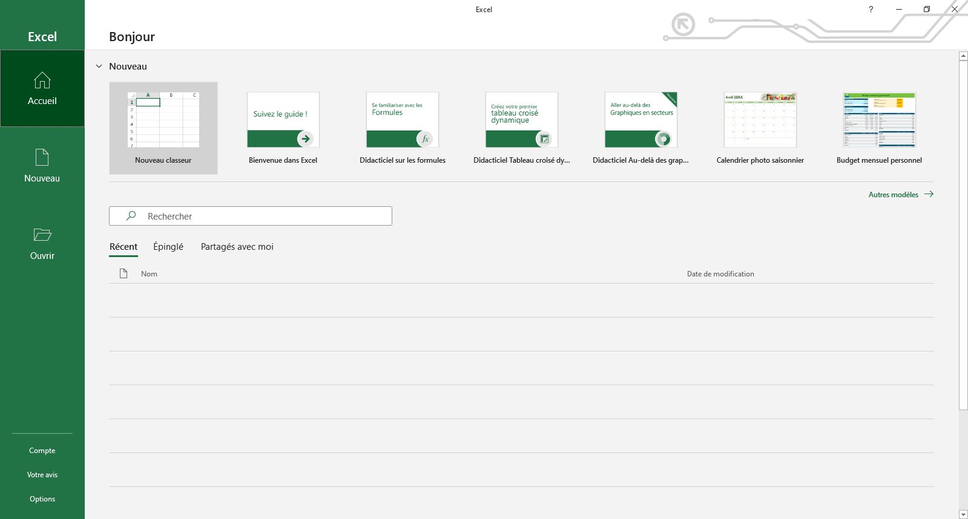The image size is (968, 519).
Task: Open Votre avis feedback page
Action: (x=42, y=475)
